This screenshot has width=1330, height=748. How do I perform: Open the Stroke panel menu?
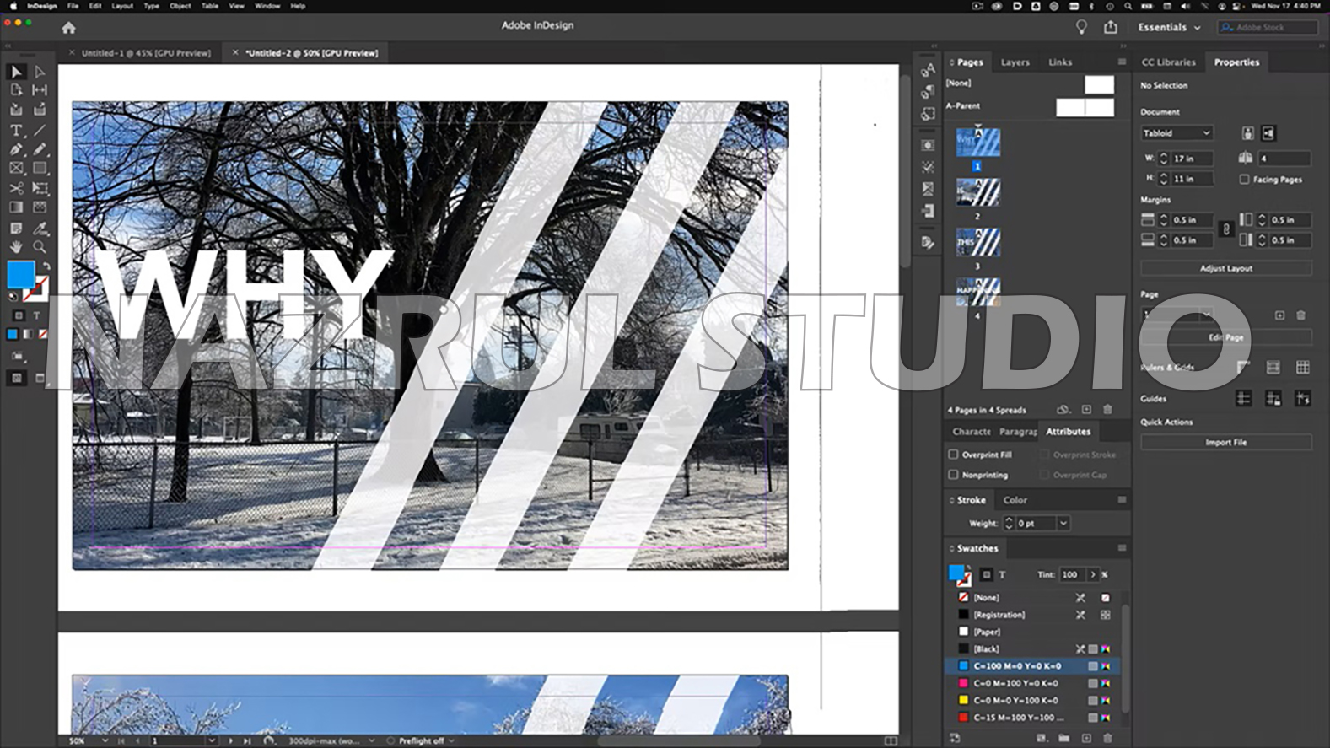coord(1122,500)
